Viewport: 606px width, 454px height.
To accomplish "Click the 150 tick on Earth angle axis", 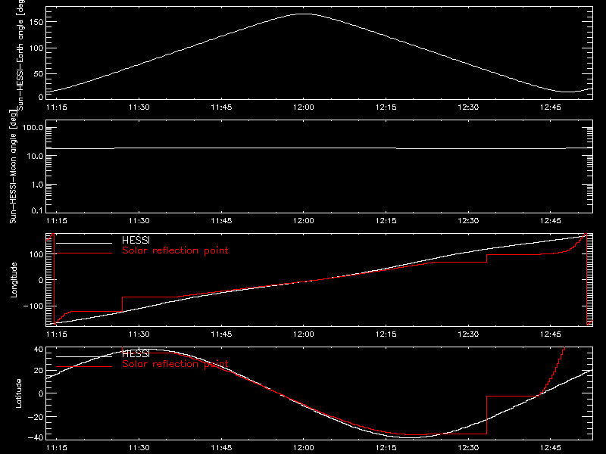I will pyautogui.click(x=38, y=23).
